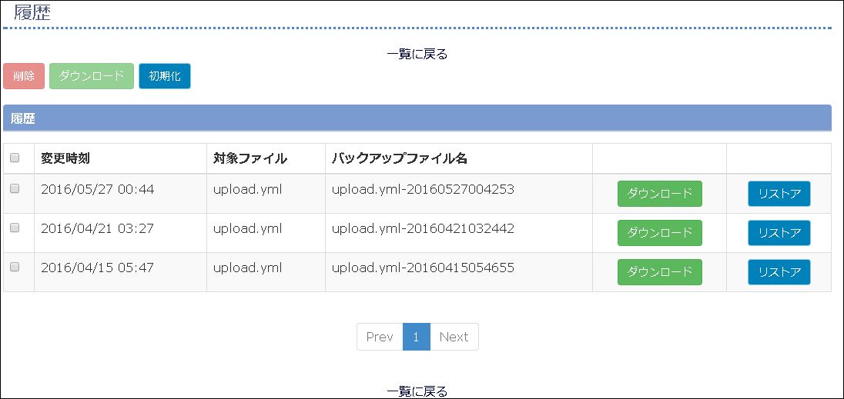
Task: Download backup upload.yml-20160527004253
Action: (x=660, y=194)
